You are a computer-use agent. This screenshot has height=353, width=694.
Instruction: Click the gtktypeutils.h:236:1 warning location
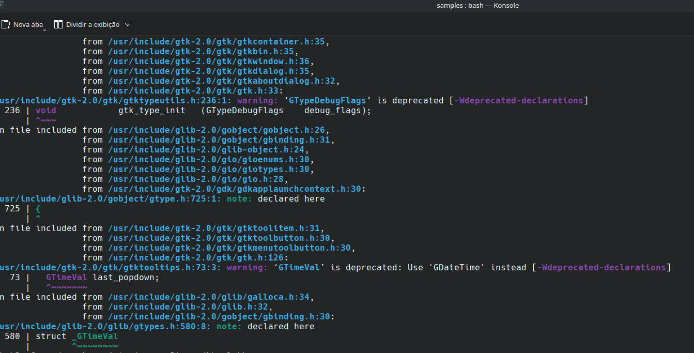(x=116, y=101)
